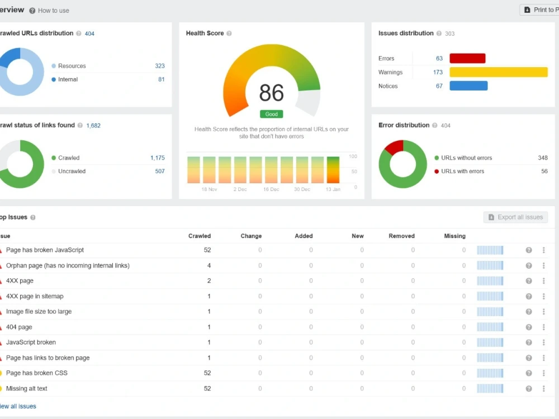
Task: Click the Resources count 323
Action: [x=160, y=66]
